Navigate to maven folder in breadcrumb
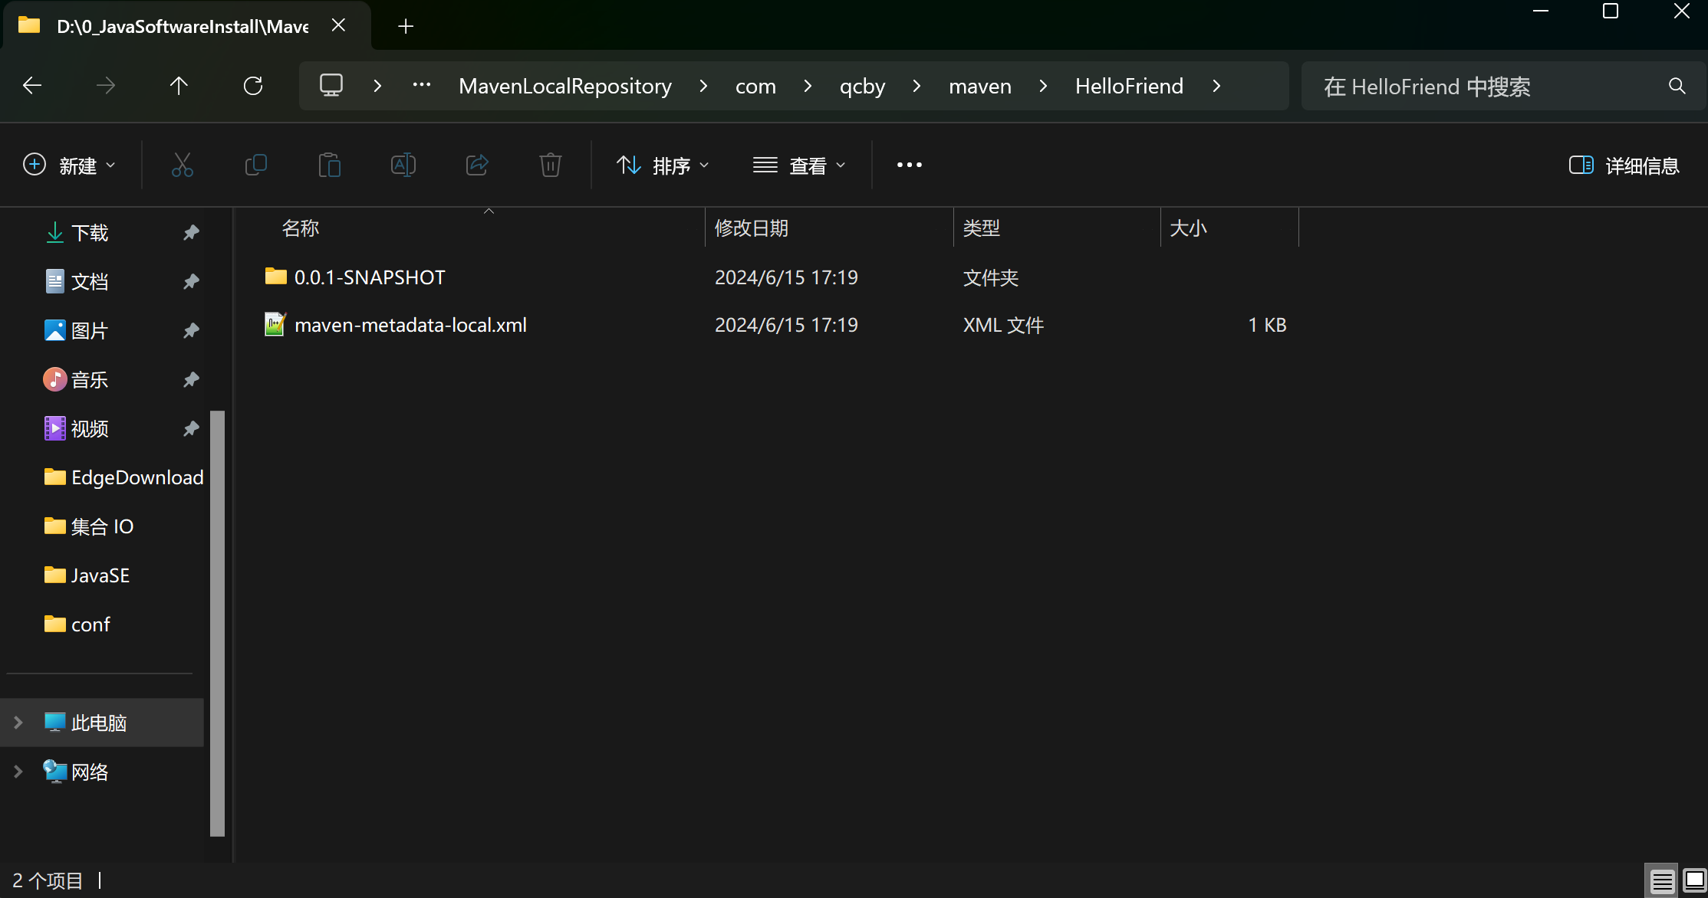1708x898 pixels. [x=980, y=86]
